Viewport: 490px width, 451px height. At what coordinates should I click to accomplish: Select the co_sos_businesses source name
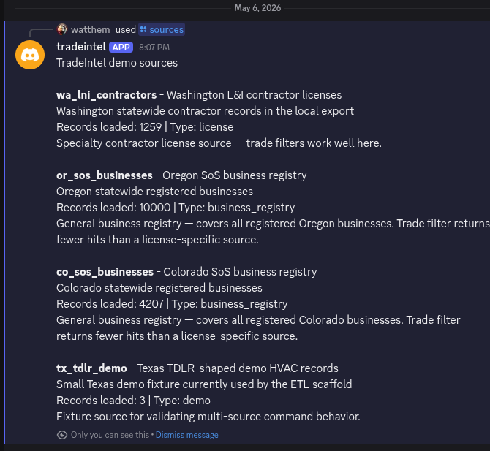[105, 272]
